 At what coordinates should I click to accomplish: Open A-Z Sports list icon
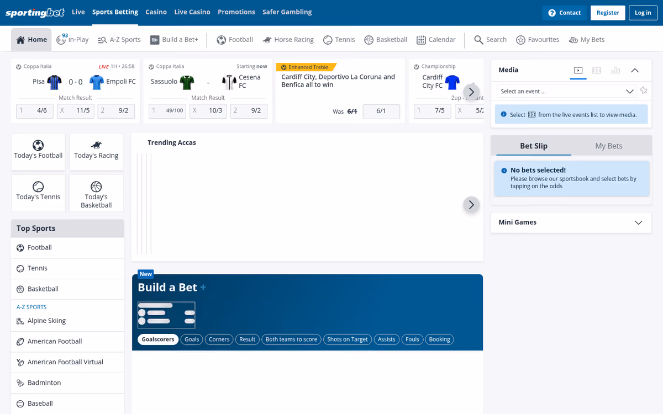coord(102,40)
